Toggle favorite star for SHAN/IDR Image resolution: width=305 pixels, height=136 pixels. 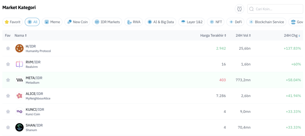tap(8, 127)
